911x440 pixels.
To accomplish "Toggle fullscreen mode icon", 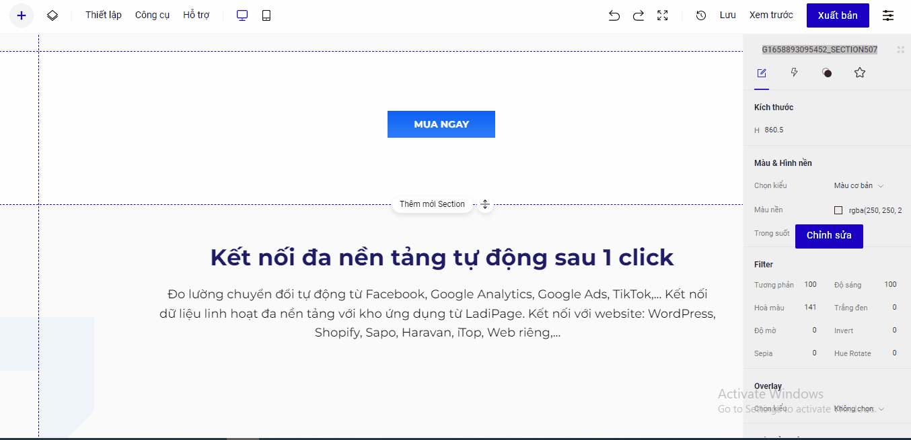I will point(663,15).
